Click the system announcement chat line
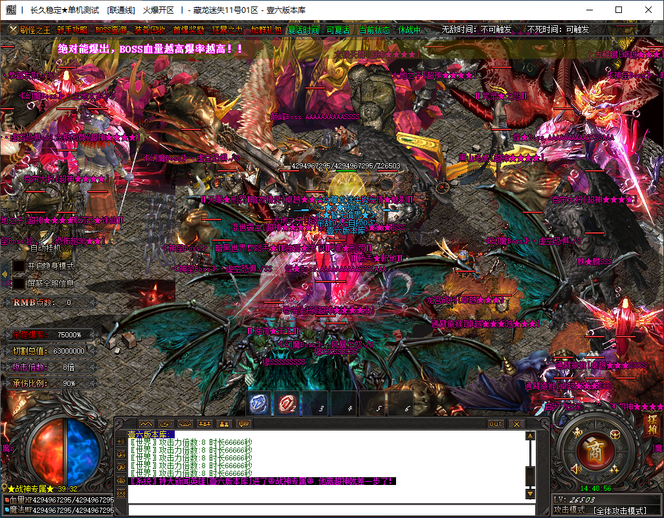The image size is (664, 518). 262,481
